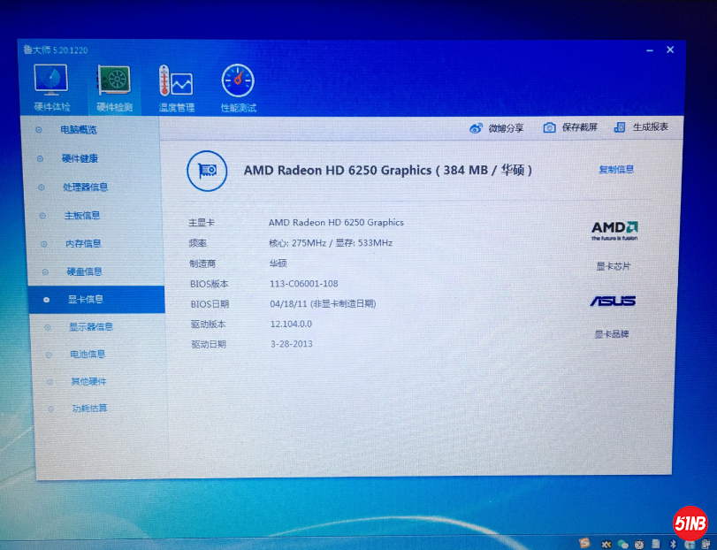Select 硬盘信息 in sidebar
Screen dimensions: 717x550
pos(85,271)
